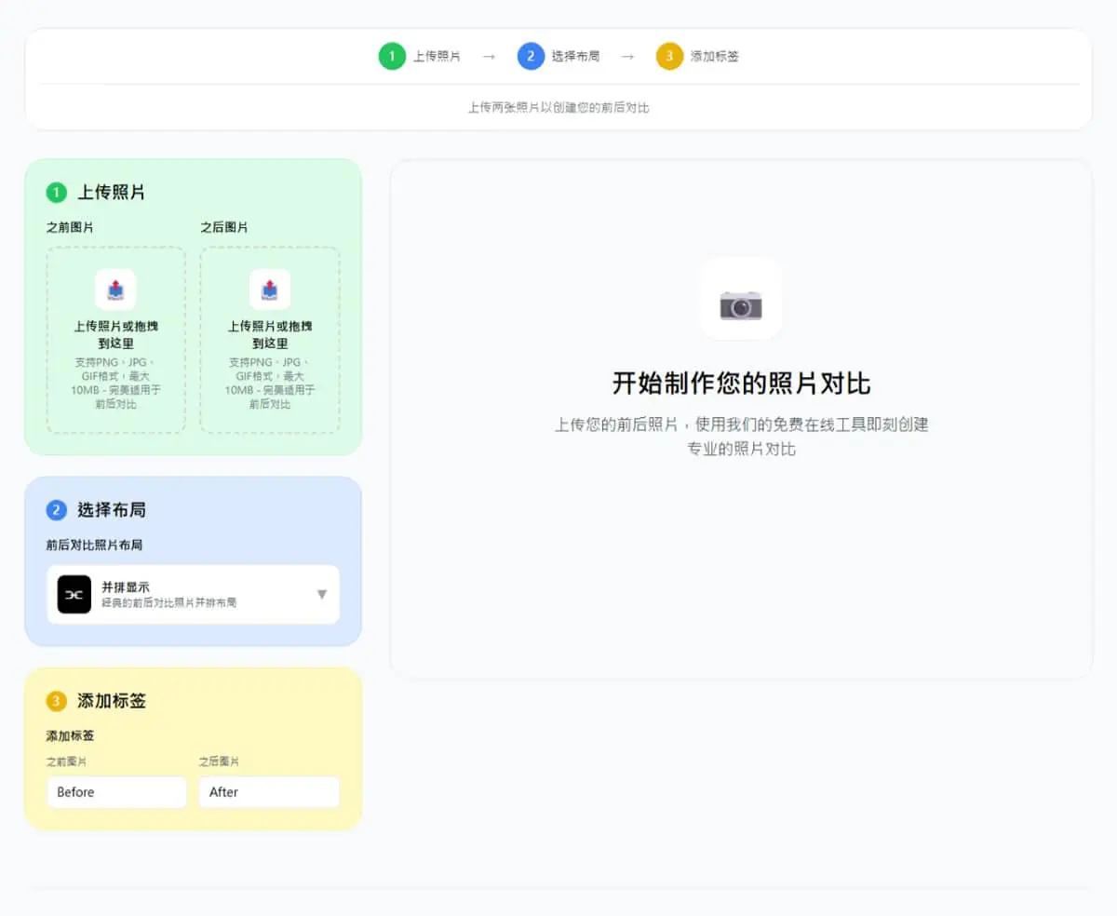Click the gray dropdown arrow in layout selector

pyautogui.click(x=322, y=594)
